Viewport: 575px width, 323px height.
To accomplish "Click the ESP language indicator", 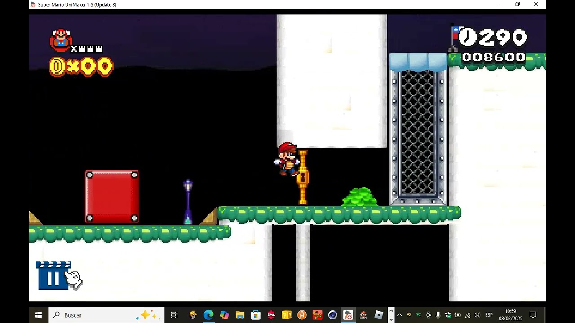I will [489, 315].
